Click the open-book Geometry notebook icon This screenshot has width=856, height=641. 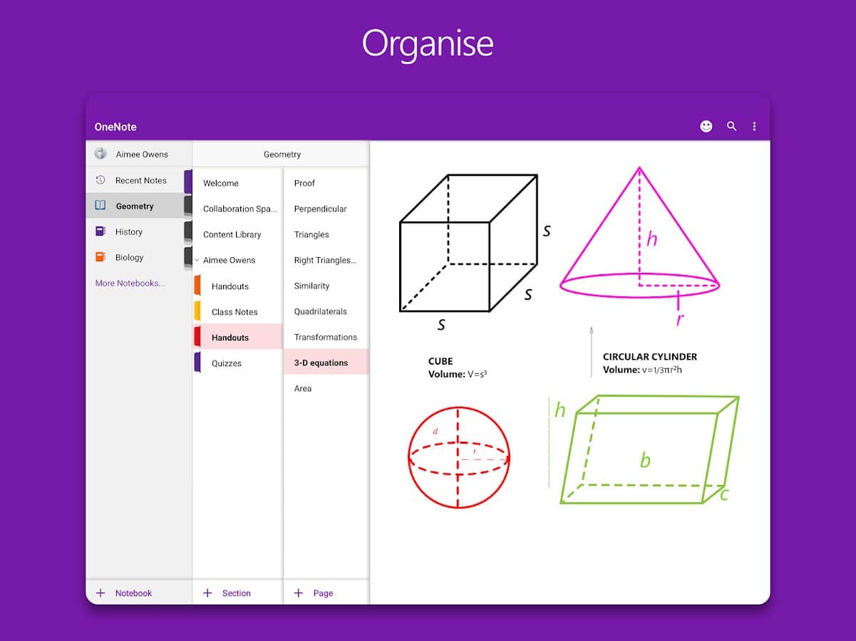[x=100, y=206]
